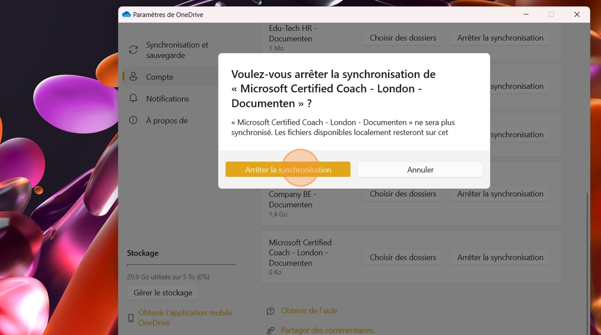This screenshot has height=335, width=601.
Task: Click the phone icon beside mobile app link
Action: [x=131, y=318]
